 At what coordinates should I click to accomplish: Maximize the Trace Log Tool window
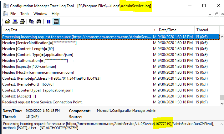pyautogui.click(x=204, y=6)
